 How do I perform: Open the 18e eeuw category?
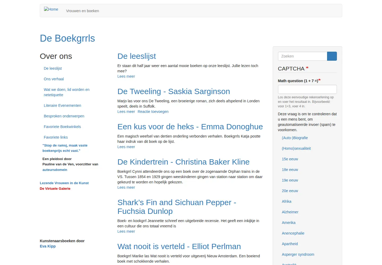290,170
